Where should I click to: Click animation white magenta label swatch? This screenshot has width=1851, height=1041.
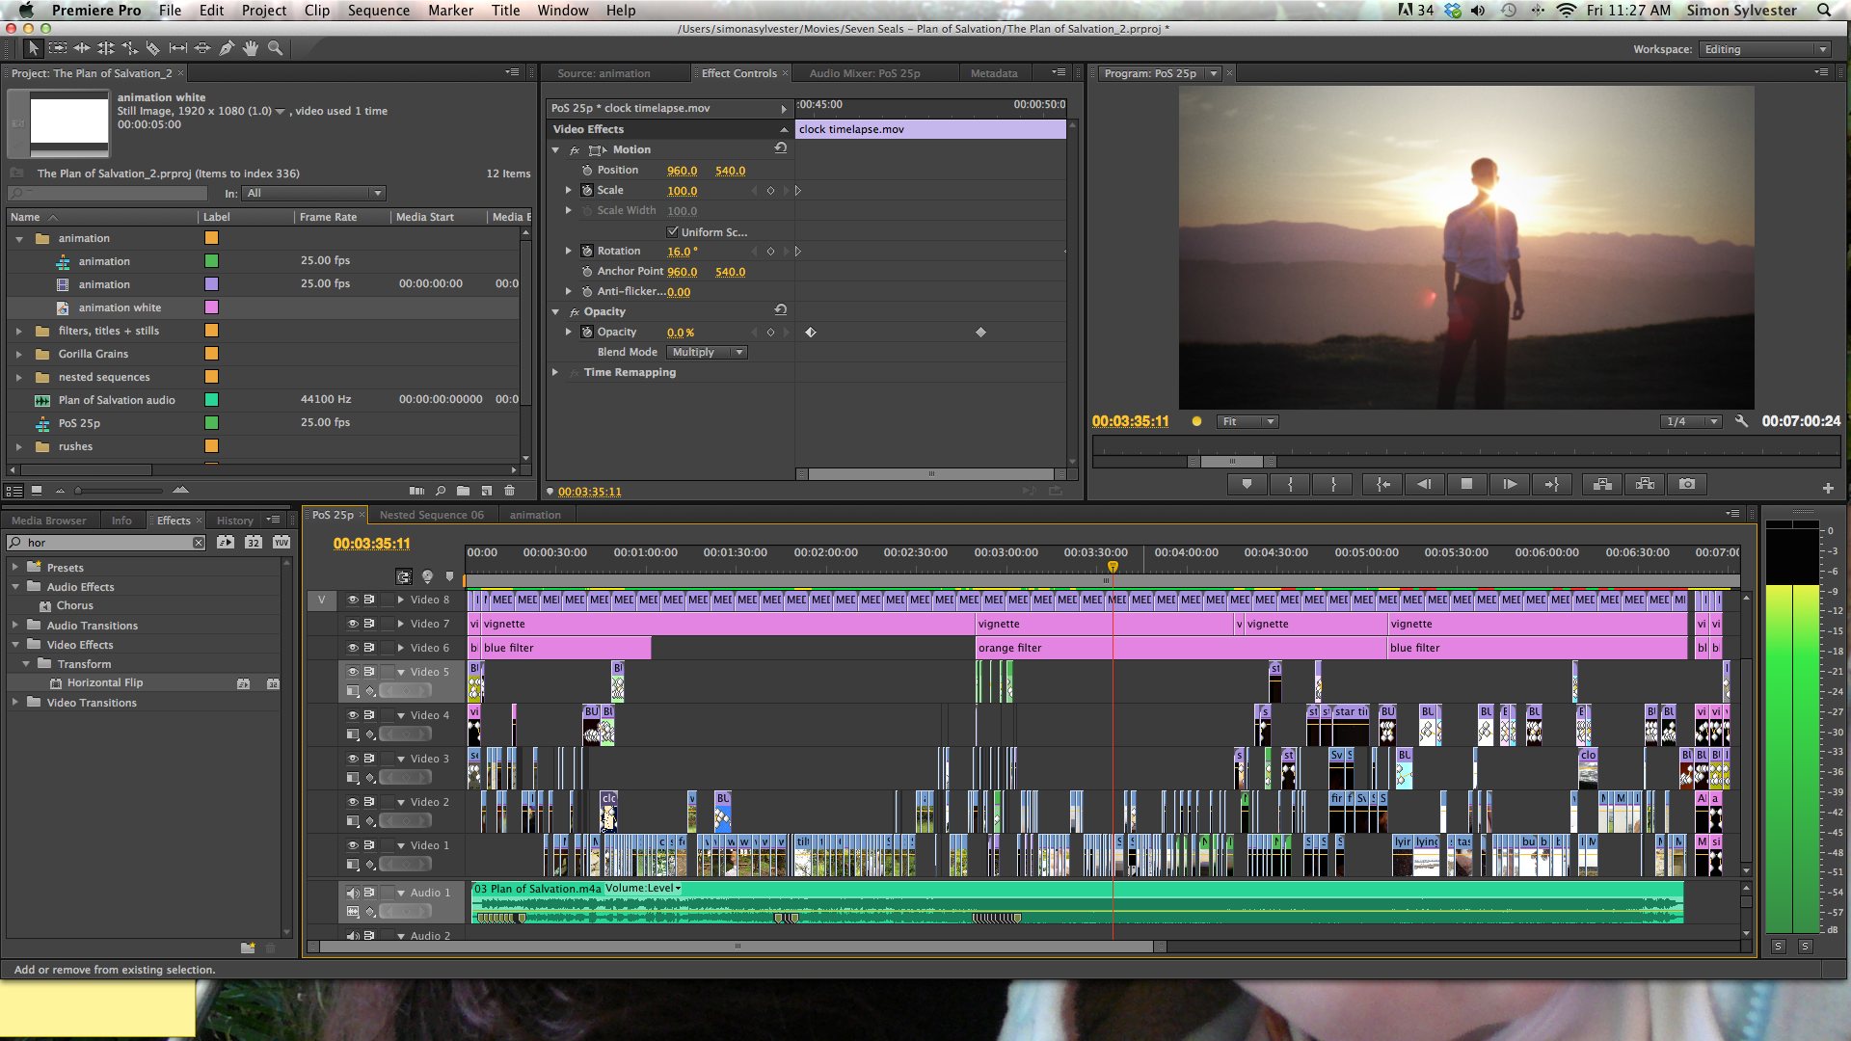coord(211,307)
